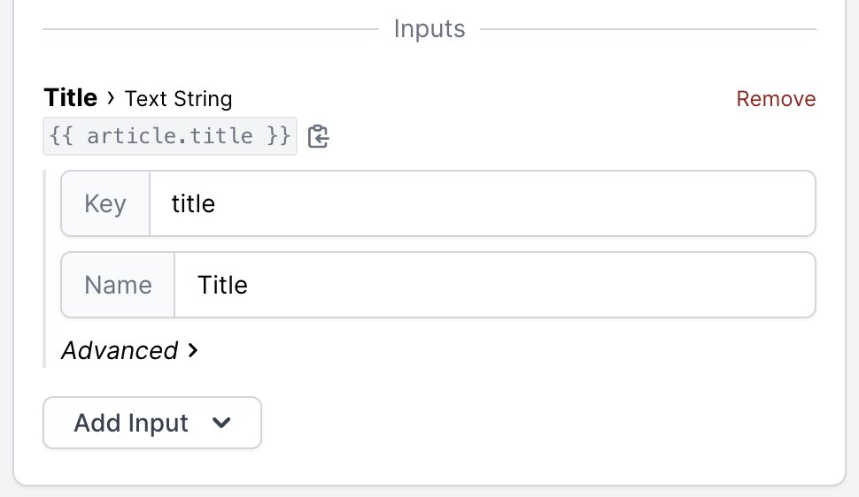This screenshot has width=859, height=497.
Task: Focus the Key field containing "title"
Action: tap(483, 203)
